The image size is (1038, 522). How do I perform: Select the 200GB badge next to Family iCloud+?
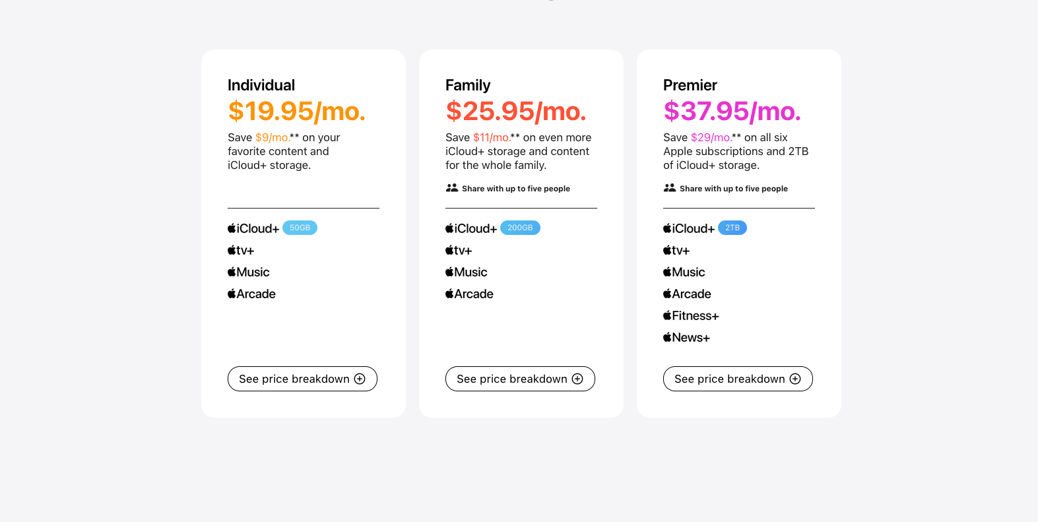click(520, 227)
